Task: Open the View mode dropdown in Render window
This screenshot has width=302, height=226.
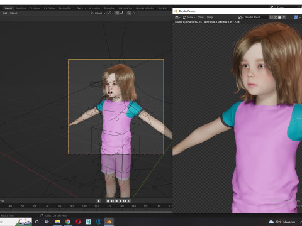Action: coord(189,17)
